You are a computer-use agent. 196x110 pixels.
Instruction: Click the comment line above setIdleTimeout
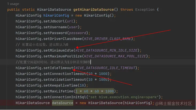pos(53,62)
